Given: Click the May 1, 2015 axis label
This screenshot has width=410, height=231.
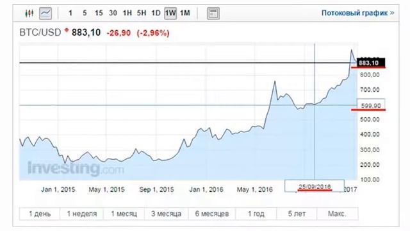Looking at the screenshot, I should [x=106, y=189].
